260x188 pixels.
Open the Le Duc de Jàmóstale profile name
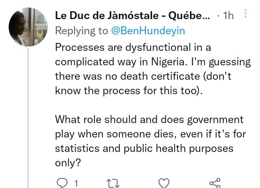pos(132,16)
